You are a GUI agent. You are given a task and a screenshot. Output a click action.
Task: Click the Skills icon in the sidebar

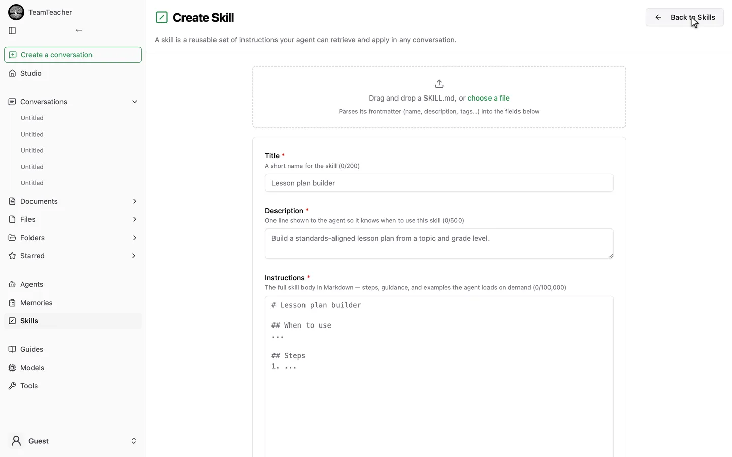(x=12, y=321)
